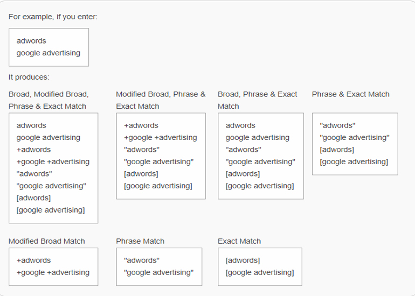Click 'Broad, Phrase & Exact Match' heading
Image resolution: width=415 pixels, height=296 pixels.
pyautogui.click(x=257, y=100)
